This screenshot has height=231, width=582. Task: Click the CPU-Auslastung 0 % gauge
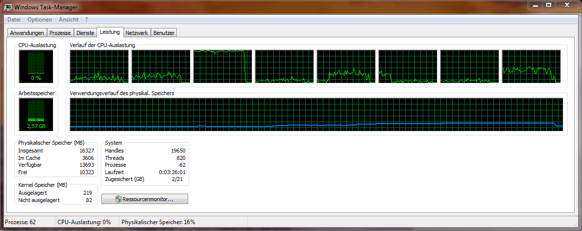coord(36,67)
